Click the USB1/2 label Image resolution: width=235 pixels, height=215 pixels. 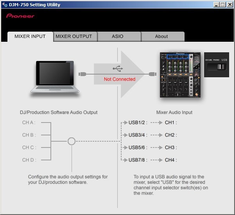(138, 123)
